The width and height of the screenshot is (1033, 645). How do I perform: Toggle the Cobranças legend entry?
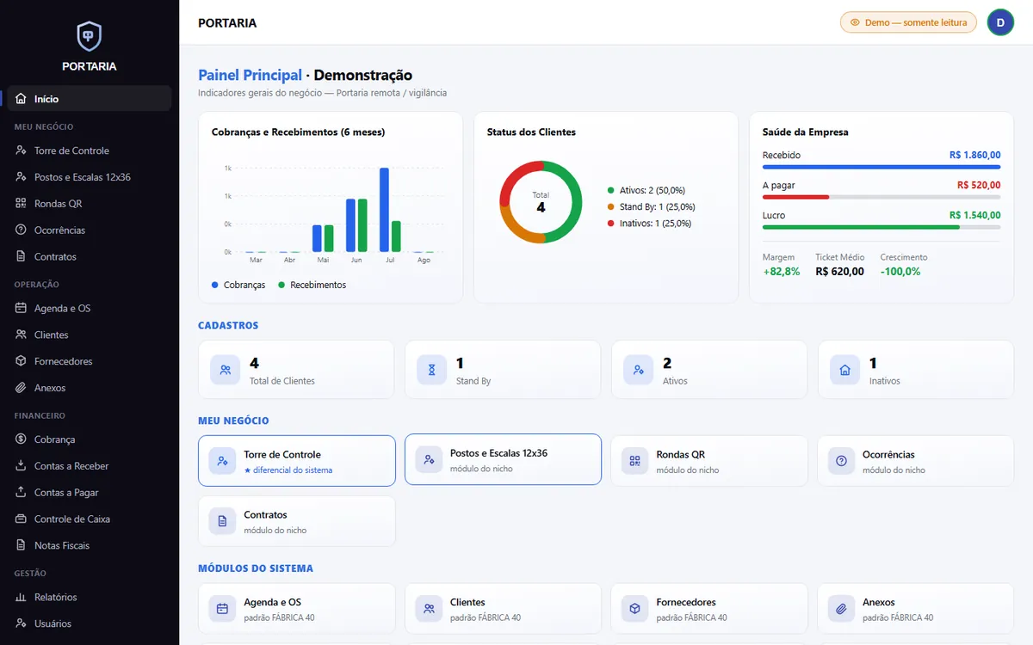click(238, 285)
